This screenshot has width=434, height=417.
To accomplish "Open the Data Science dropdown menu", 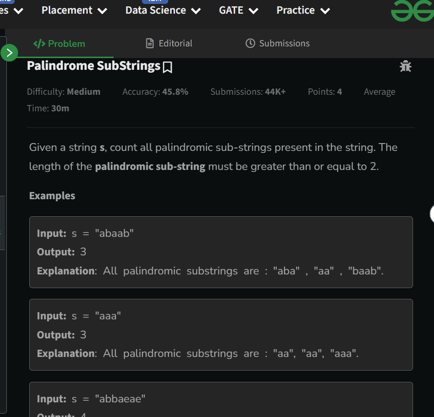I will point(163,11).
